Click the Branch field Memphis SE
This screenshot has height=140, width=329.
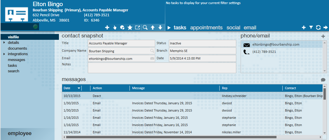click(202, 51)
